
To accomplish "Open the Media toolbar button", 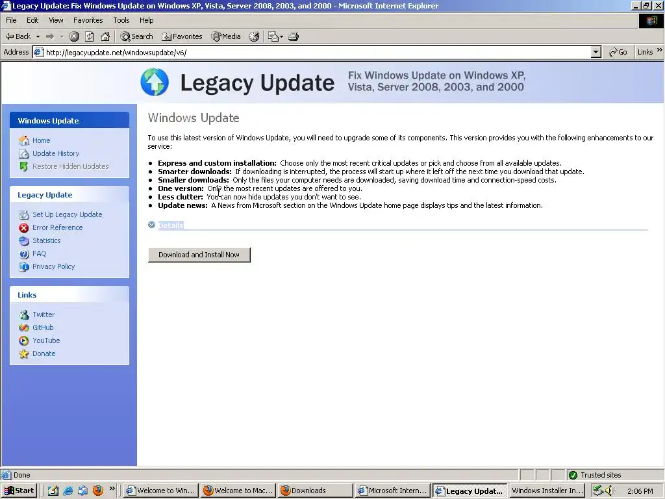I will (226, 37).
